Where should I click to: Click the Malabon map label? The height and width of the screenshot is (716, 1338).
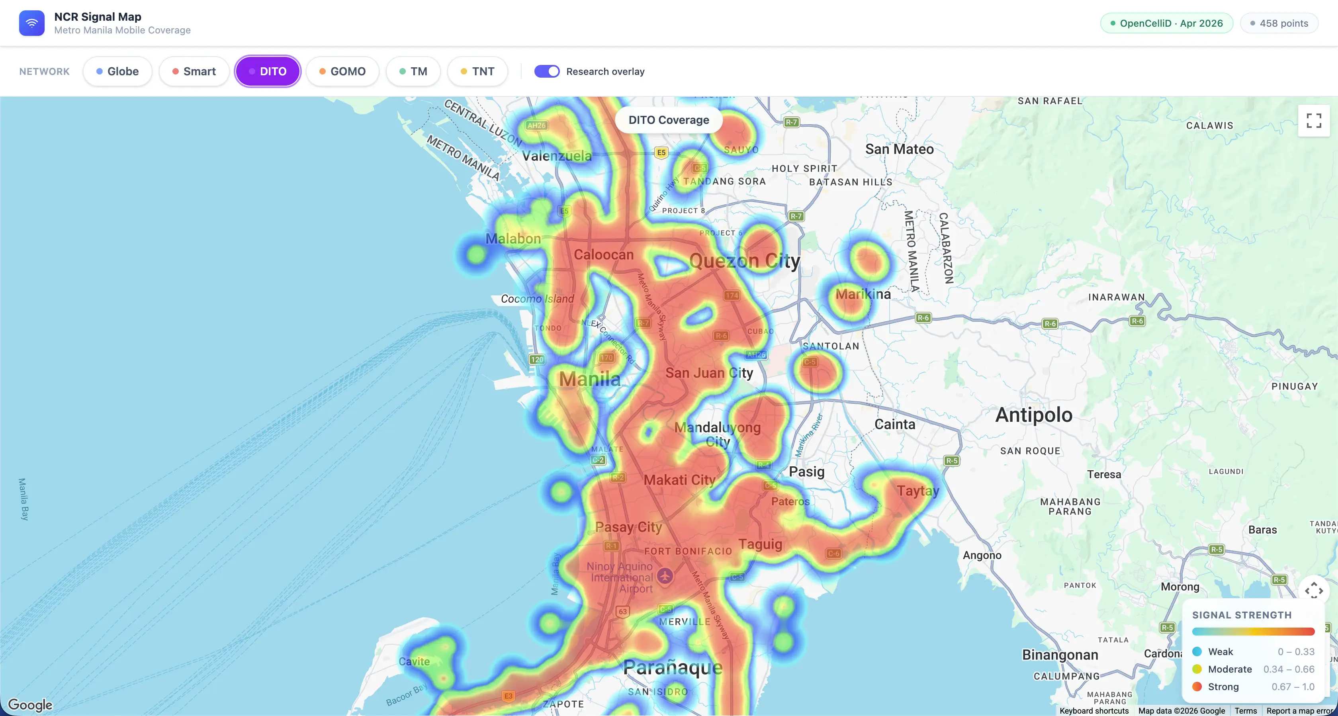click(x=513, y=239)
